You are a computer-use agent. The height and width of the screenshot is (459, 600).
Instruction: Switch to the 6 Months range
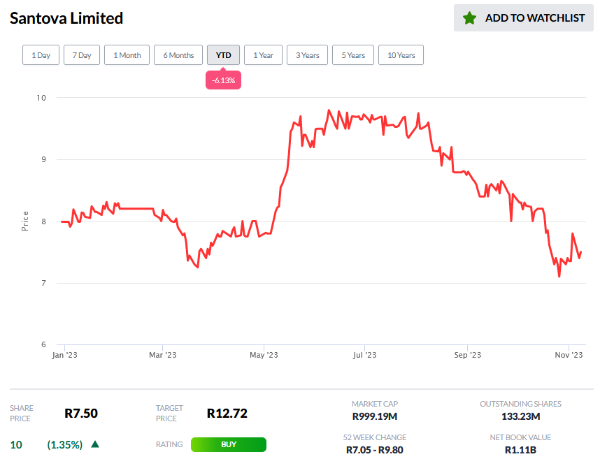[x=178, y=55]
